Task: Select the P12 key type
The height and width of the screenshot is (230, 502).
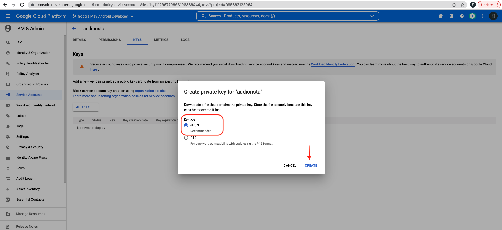Action: [186, 138]
